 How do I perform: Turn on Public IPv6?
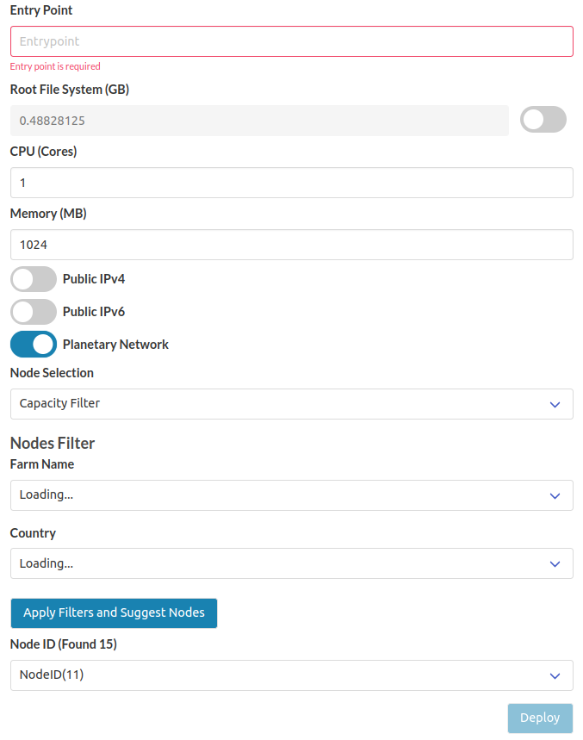click(33, 311)
